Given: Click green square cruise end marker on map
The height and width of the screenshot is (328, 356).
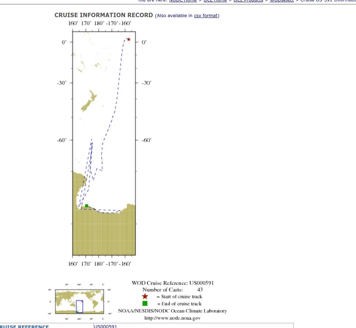Looking at the screenshot, I should pyautogui.click(x=87, y=206).
